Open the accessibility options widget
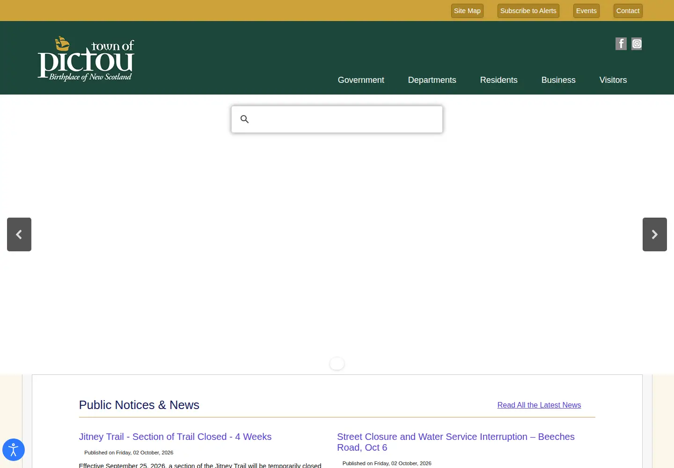The height and width of the screenshot is (468, 674). coord(14,450)
